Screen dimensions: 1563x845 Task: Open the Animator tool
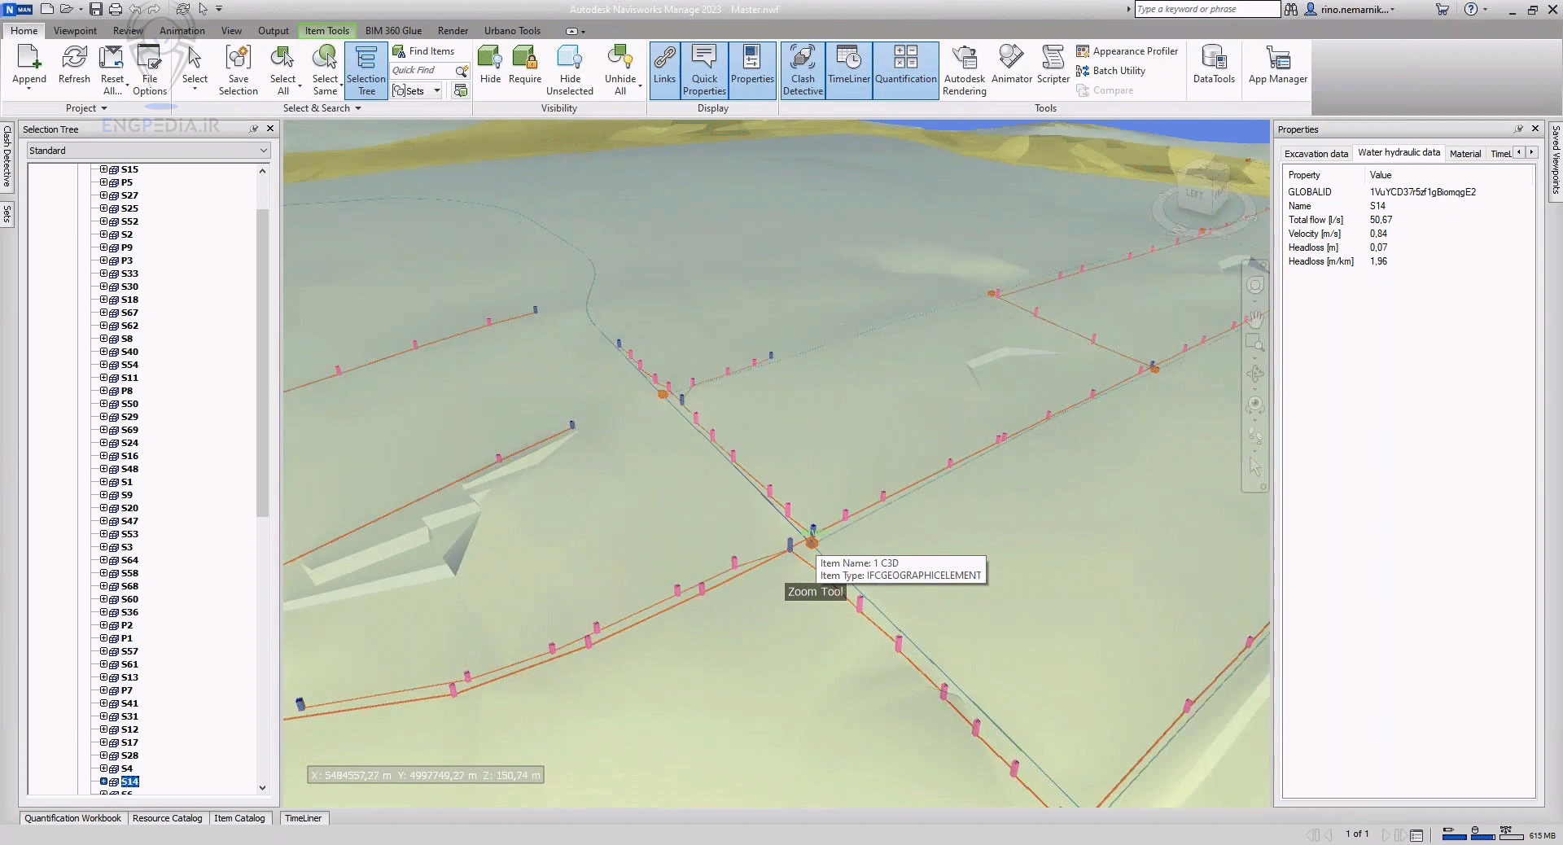[1011, 65]
